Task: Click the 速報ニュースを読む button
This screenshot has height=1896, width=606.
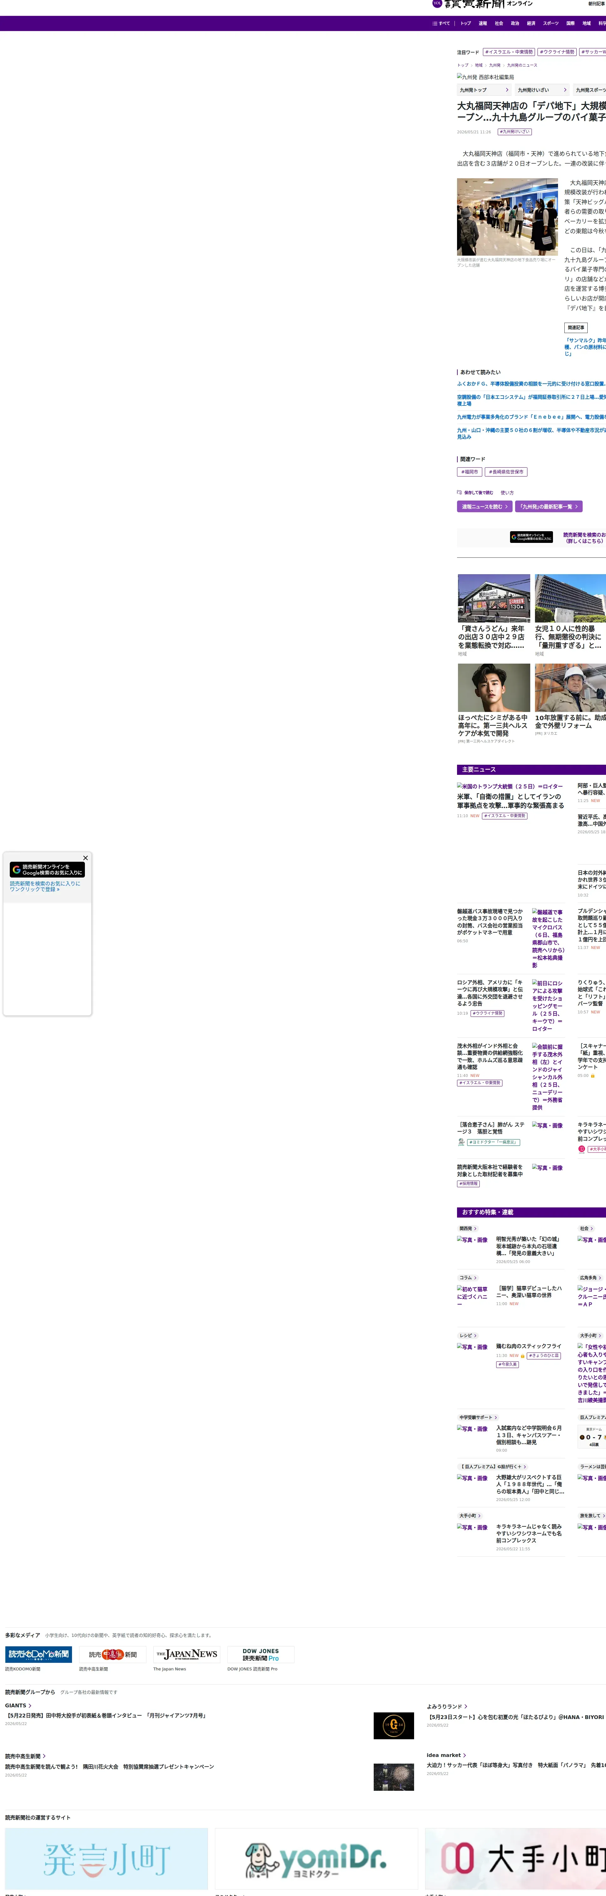Action: point(485,506)
